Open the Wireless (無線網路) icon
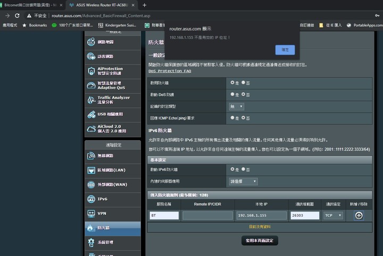The width and height of the screenshot is (383, 256). pyautogui.click(x=91, y=156)
